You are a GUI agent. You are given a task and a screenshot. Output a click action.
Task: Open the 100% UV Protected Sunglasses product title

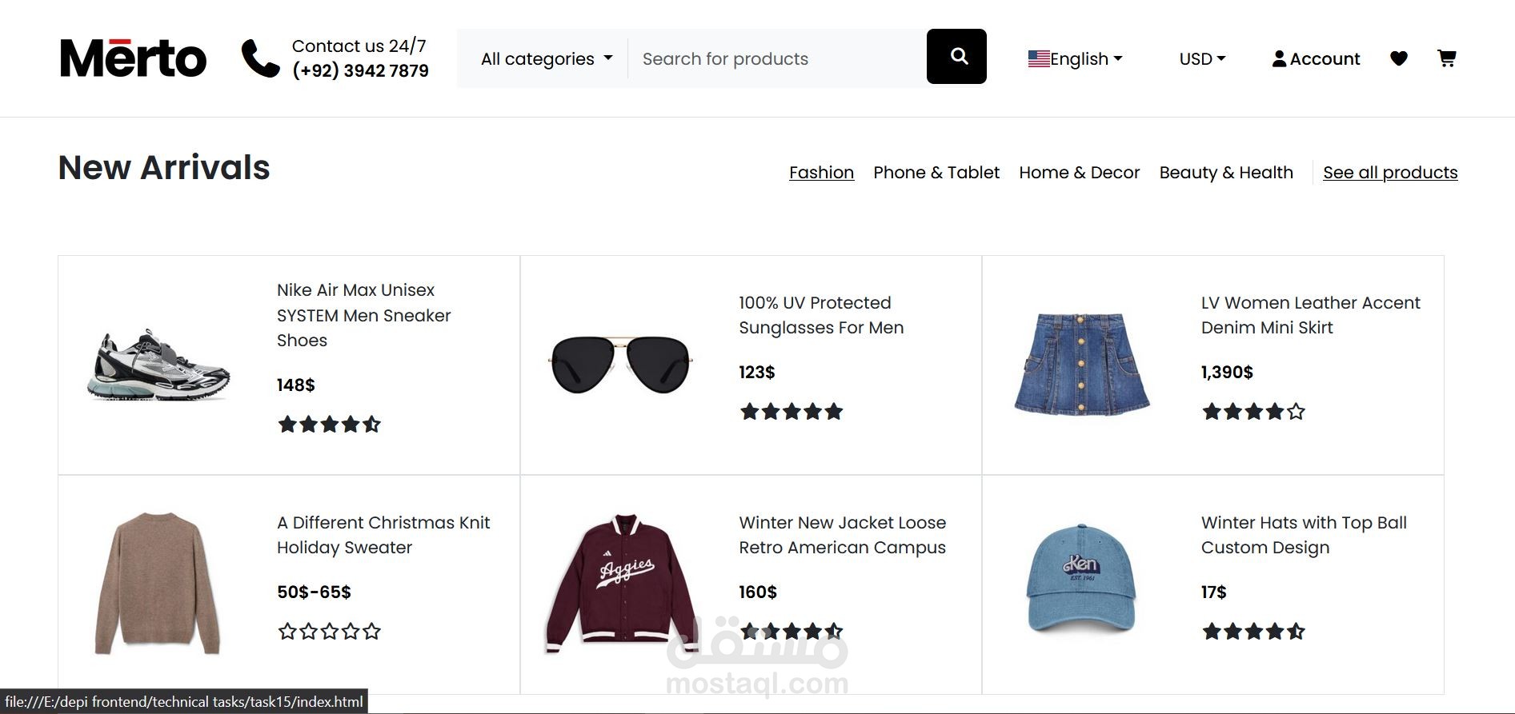point(821,315)
